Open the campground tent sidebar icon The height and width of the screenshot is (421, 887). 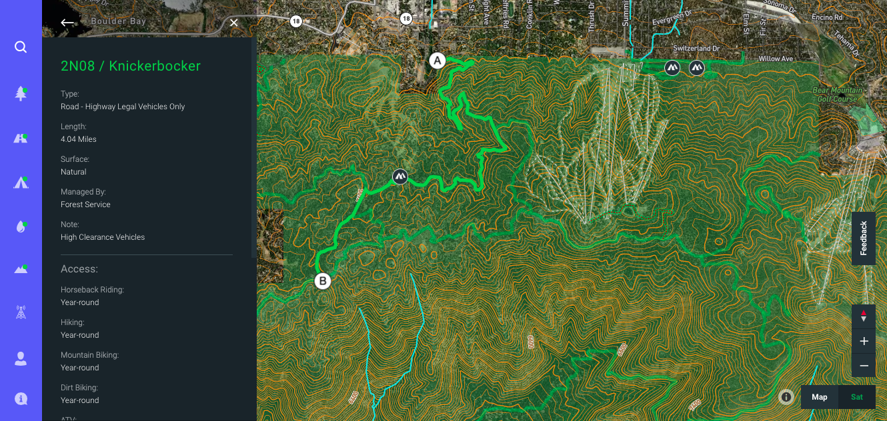tap(21, 183)
